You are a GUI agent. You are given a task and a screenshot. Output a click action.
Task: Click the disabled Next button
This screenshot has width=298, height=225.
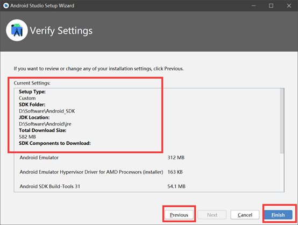[212, 215]
